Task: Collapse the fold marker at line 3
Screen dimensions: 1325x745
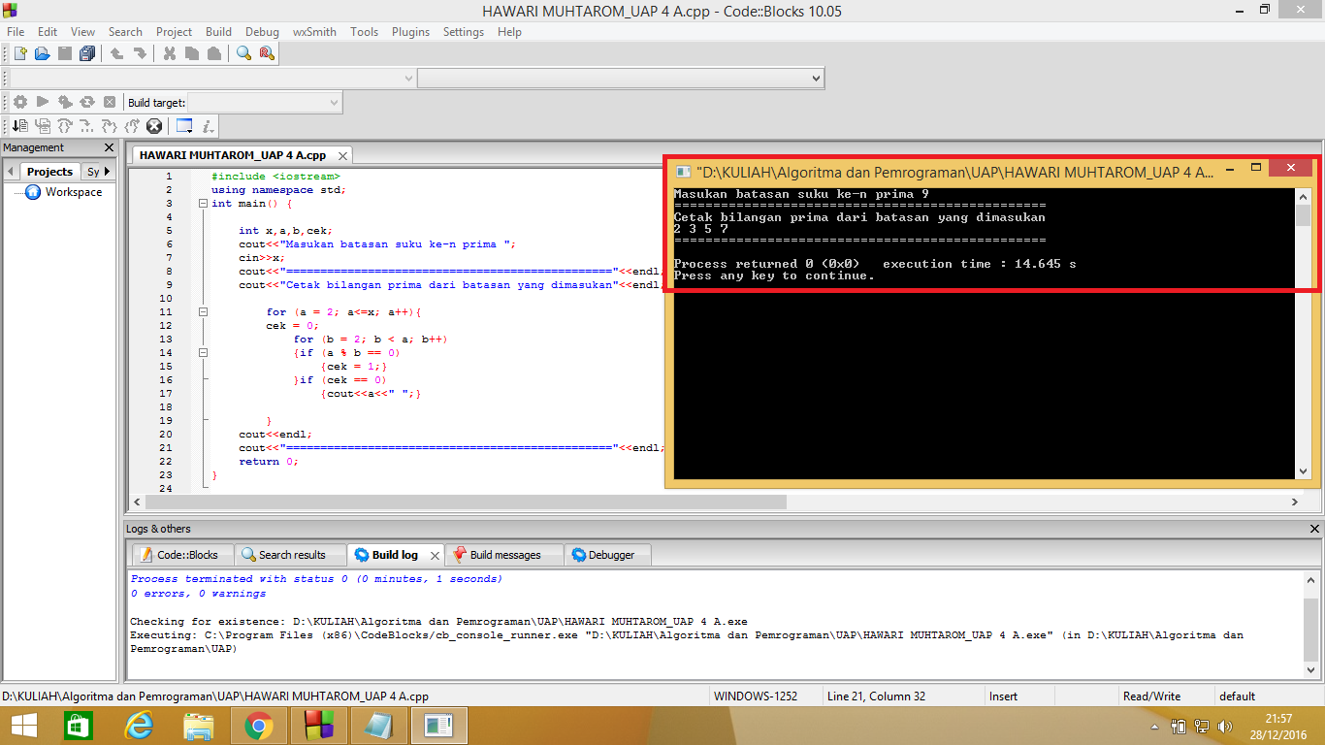Action: 203,204
